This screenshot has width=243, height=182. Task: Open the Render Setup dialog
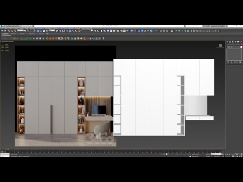point(121,31)
